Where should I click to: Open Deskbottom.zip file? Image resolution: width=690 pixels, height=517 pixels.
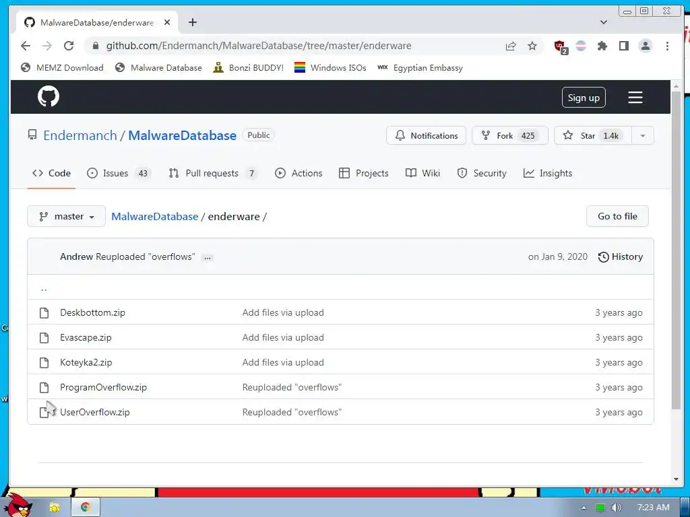92,312
